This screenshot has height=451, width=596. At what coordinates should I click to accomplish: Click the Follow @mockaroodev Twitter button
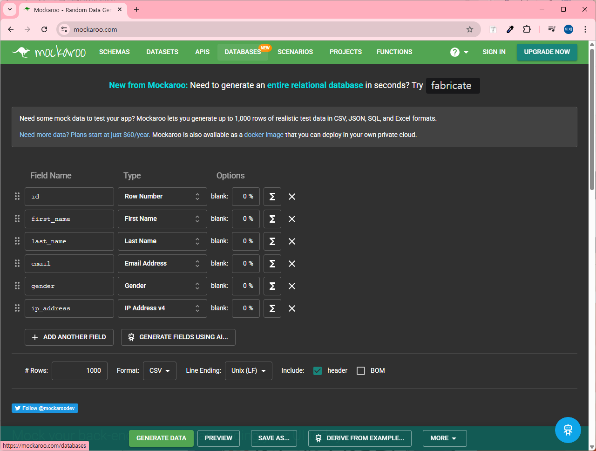click(x=45, y=408)
